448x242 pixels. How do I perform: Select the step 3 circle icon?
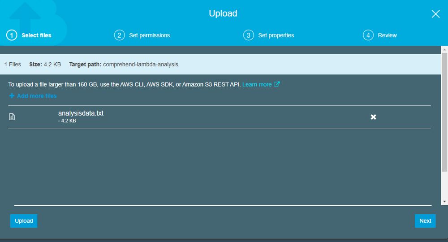click(249, 35)
